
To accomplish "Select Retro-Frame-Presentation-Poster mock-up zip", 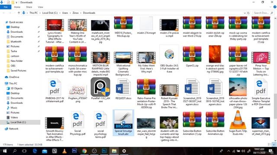I will click(x=146, y=93).
